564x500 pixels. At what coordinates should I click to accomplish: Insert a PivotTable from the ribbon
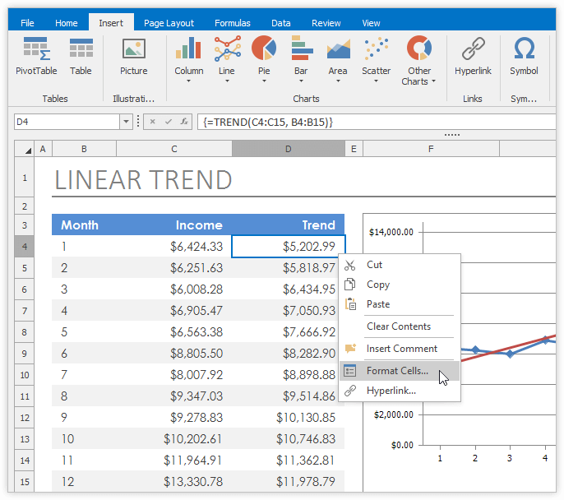35,57
